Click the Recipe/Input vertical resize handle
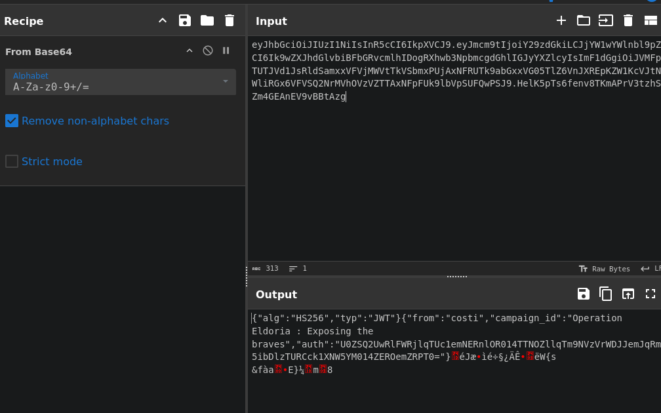The image size is (661, 413). (247, 277)
